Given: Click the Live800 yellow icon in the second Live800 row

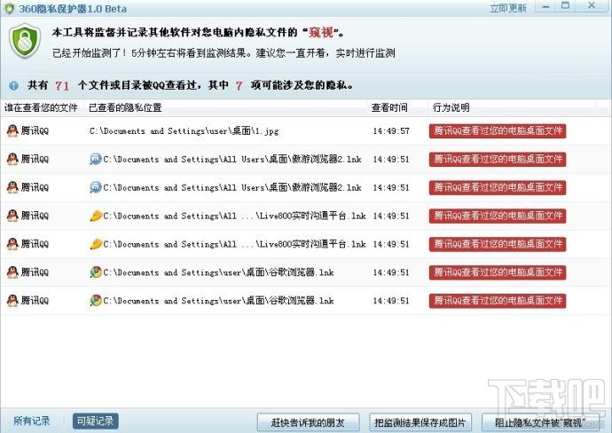Looking at the screenshot, I should (96, 244).
